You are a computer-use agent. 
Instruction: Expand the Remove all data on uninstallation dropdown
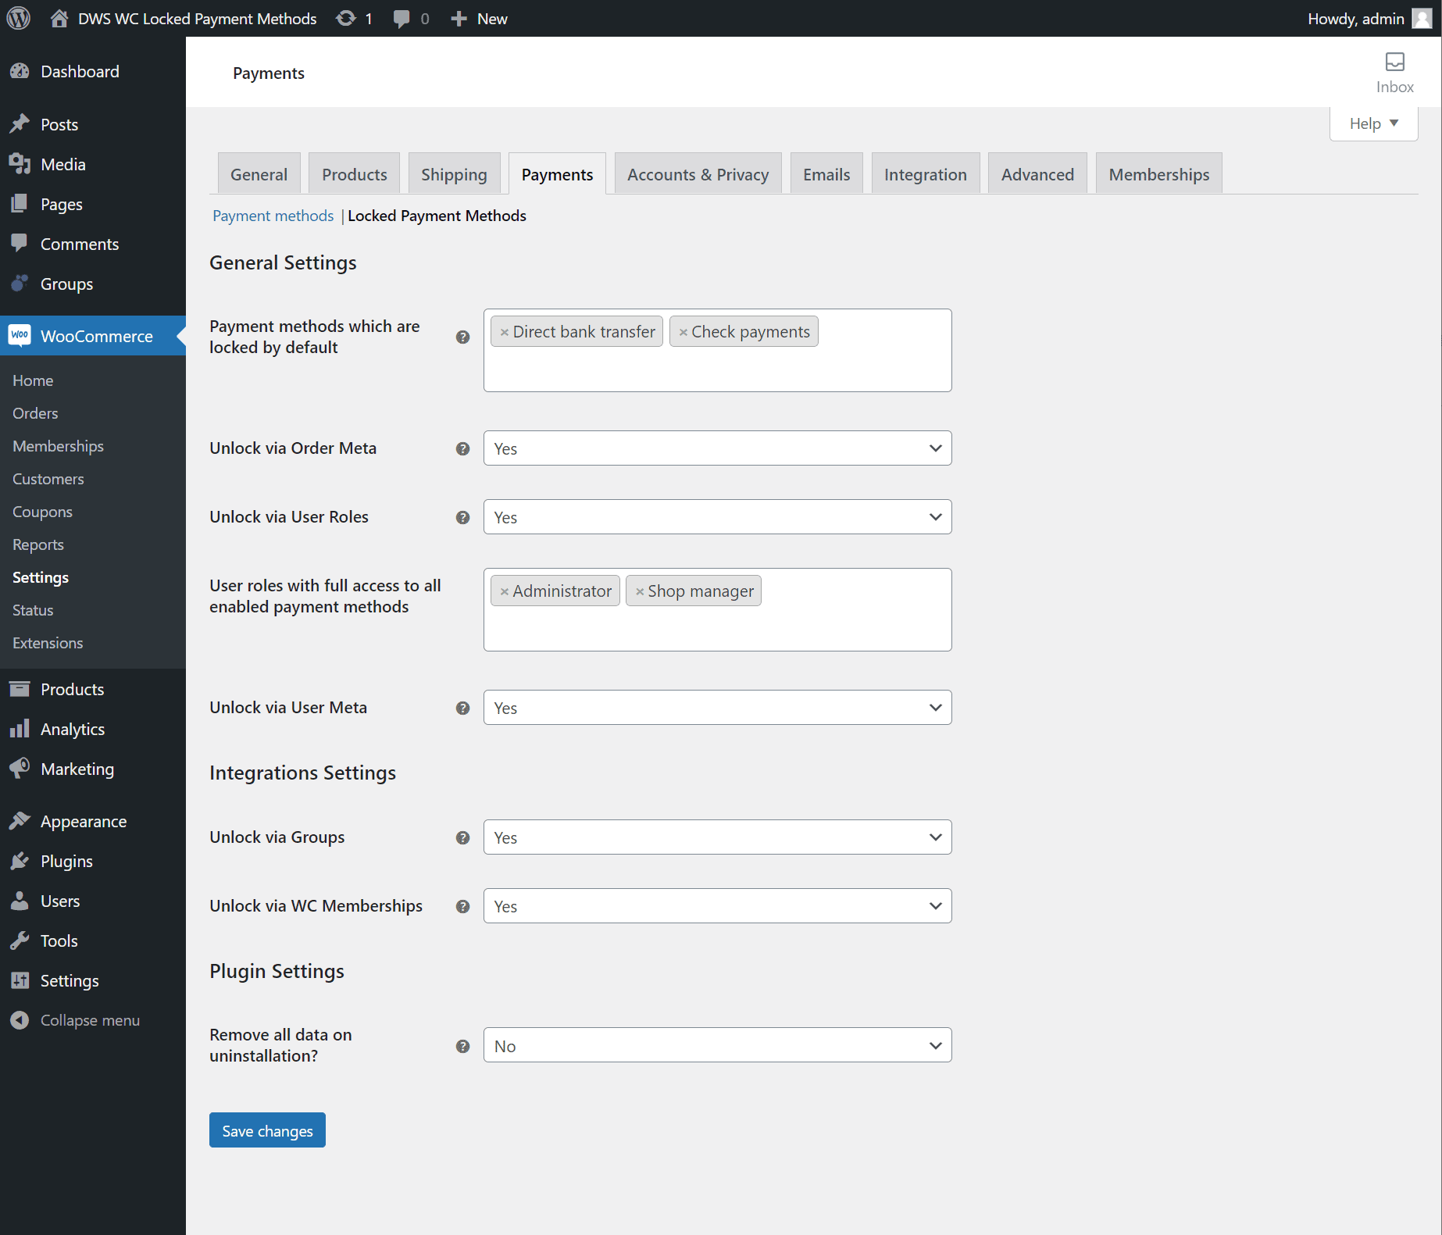point(716,1045)
